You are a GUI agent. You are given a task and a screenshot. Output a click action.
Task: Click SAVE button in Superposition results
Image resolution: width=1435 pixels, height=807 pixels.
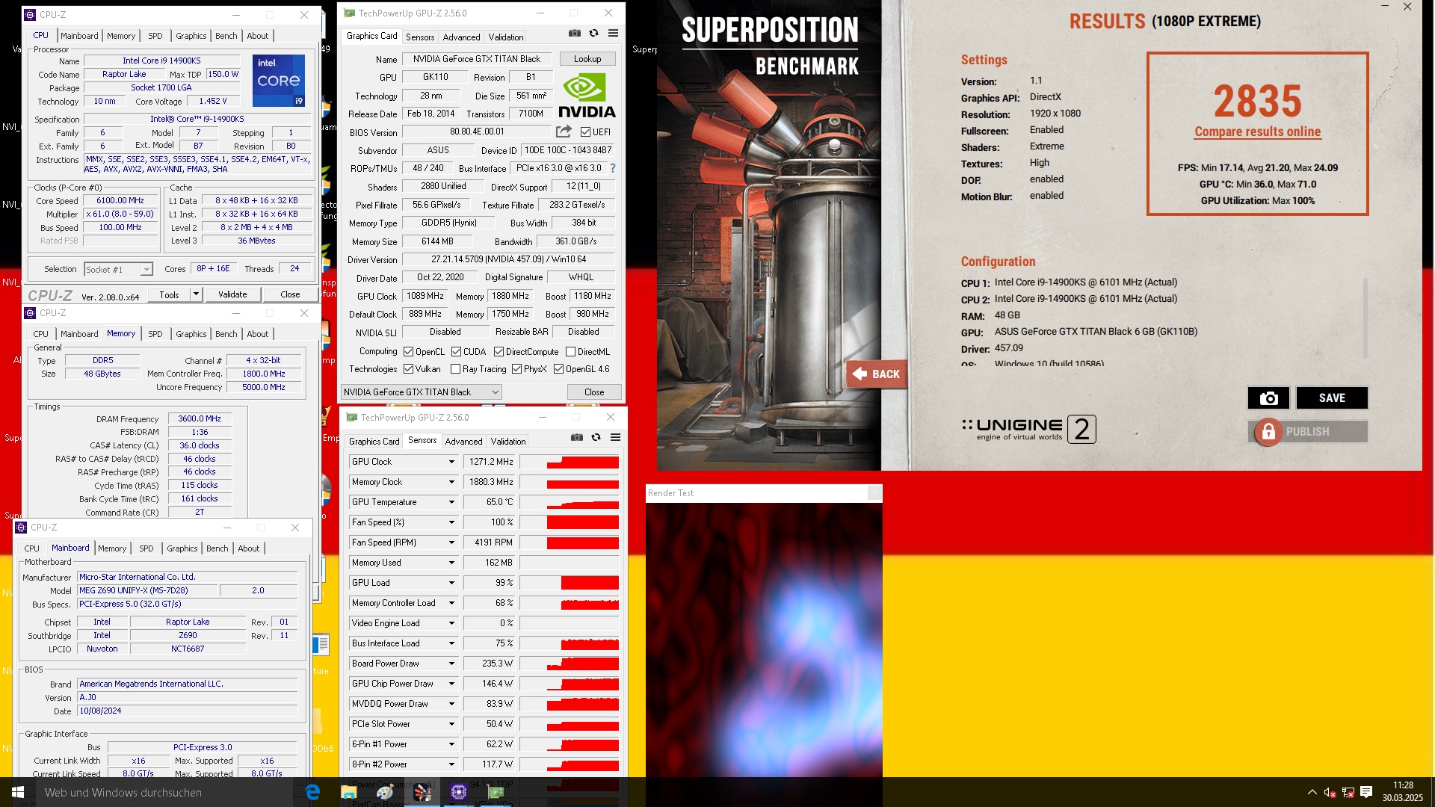(x=1332, y=398)
